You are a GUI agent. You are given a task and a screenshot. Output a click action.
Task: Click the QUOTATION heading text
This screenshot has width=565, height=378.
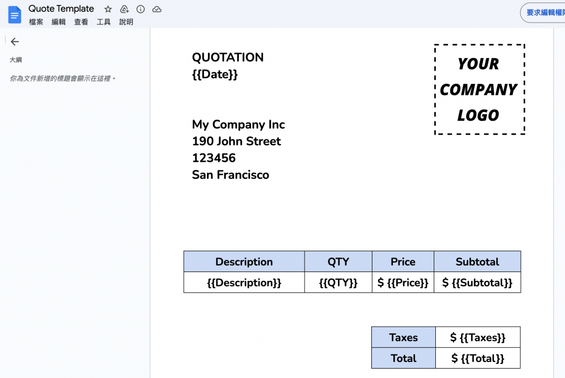coord(228,57)
